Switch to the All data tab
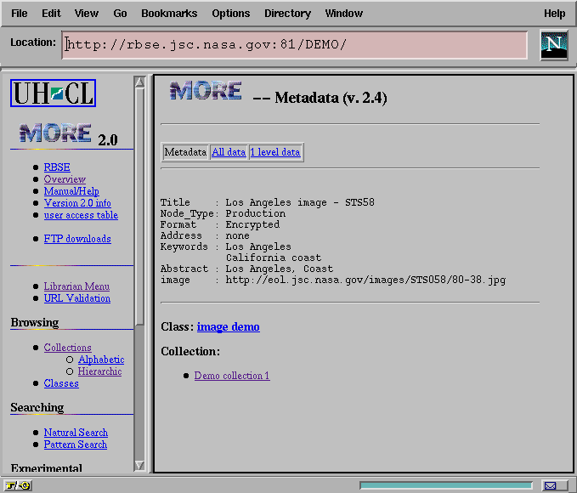577x493 pixels. point(229,152)
